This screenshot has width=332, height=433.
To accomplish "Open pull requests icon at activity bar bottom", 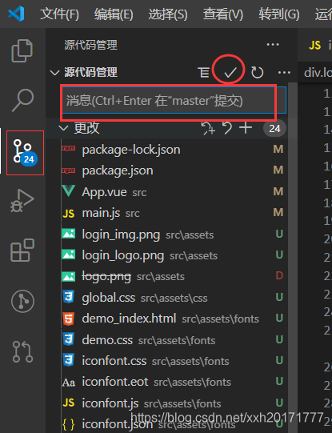I will point(22,351).
